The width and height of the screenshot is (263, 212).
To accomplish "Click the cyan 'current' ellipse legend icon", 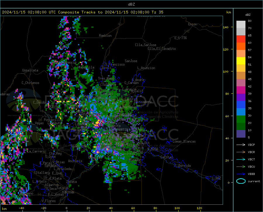I will (241, 181).
